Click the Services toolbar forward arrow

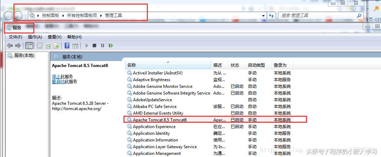18,45
